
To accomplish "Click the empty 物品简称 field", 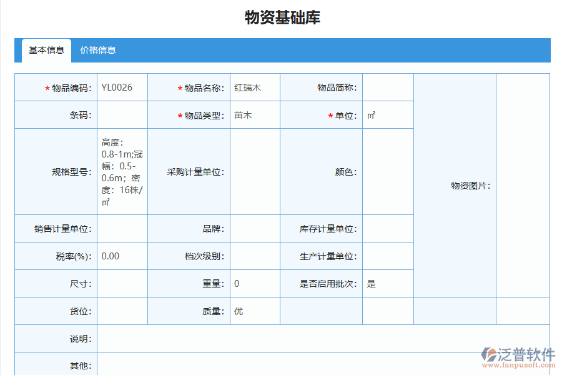I will pos(388,87).
